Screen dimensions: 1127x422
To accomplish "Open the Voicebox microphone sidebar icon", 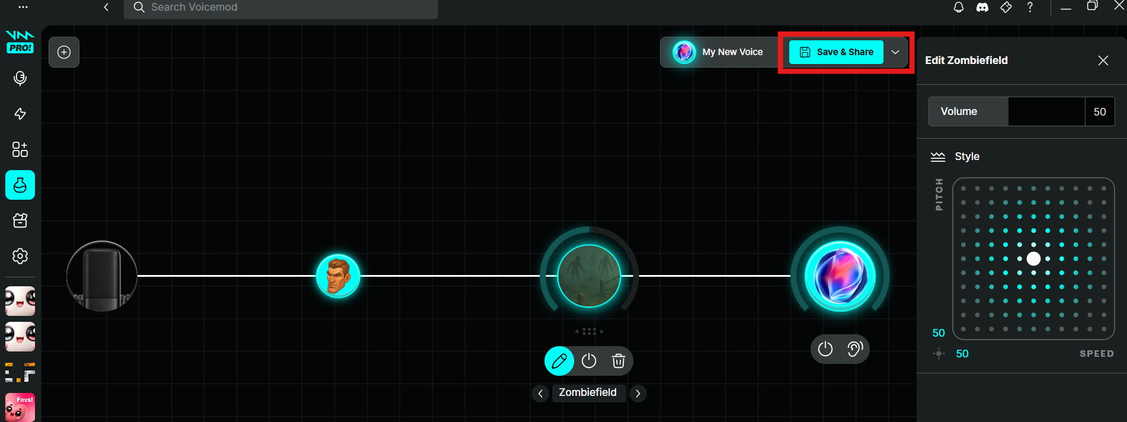I will pos(20,78).
